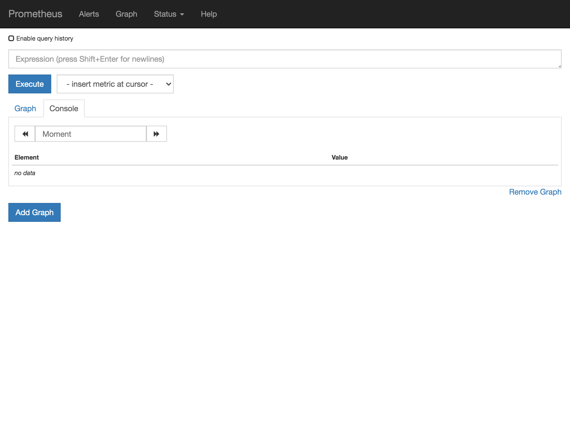This screenshot has width=570, height=427.
Task: Open Graph in the top navbar
Action: [126, 14]
